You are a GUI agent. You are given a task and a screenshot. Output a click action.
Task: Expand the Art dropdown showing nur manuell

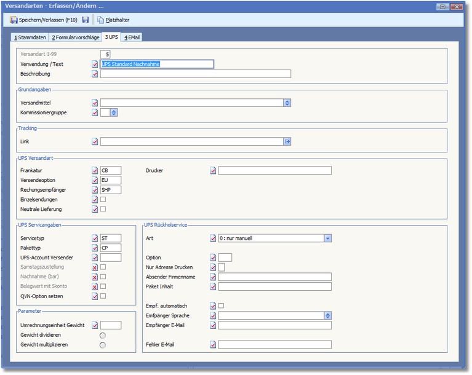pyautogui.click(x=327, y=238)
